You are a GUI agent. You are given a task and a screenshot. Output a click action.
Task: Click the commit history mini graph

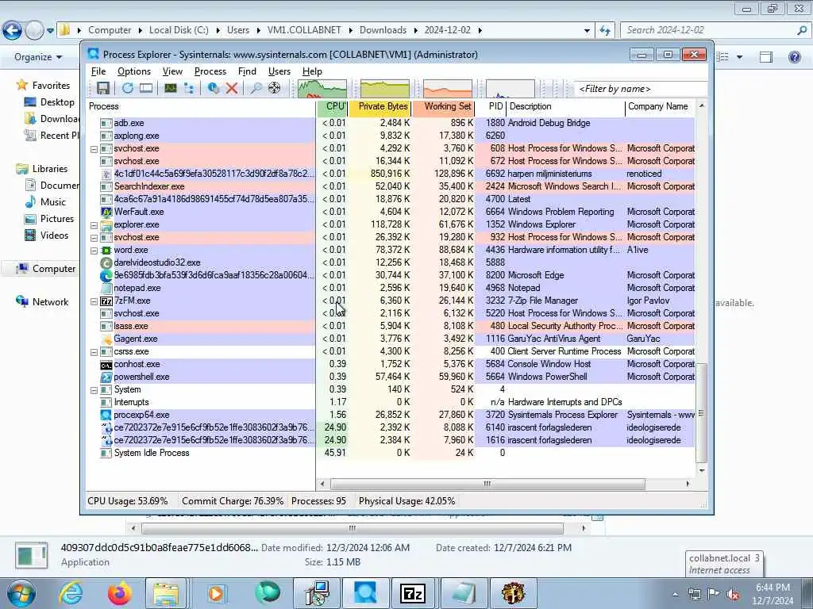click(385, 89)
